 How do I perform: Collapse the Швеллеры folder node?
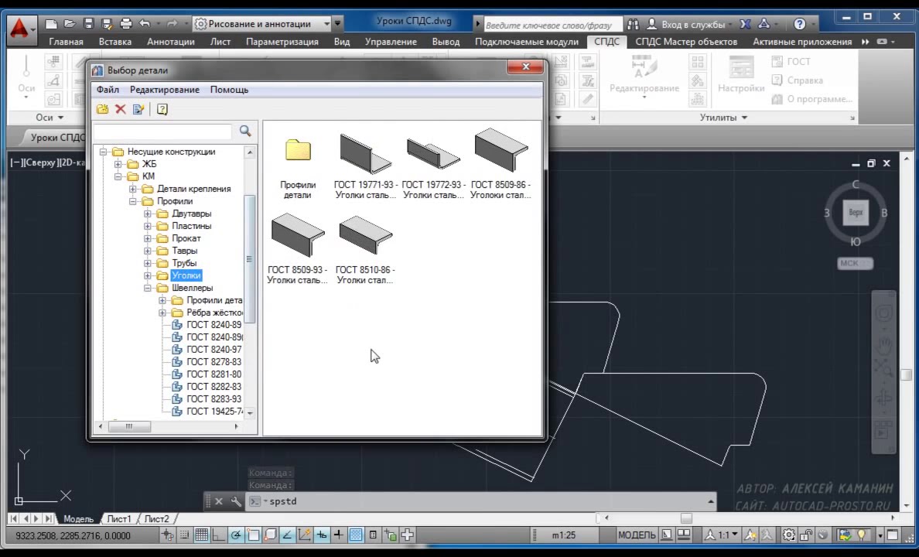147,288
